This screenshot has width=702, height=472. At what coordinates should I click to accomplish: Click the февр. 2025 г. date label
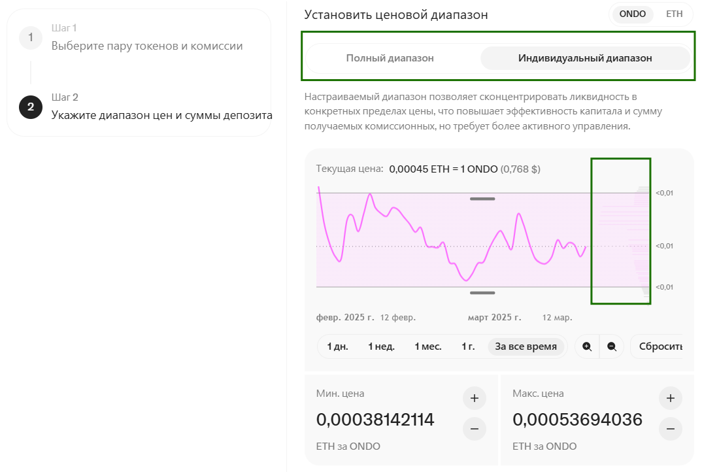pos(344,318)
